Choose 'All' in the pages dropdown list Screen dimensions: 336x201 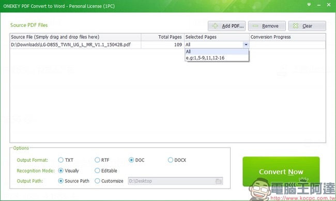[x=217, y=51]
